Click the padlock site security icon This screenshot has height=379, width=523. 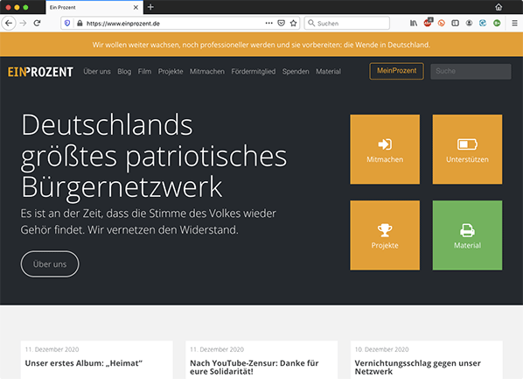click(x=80, y=23)
